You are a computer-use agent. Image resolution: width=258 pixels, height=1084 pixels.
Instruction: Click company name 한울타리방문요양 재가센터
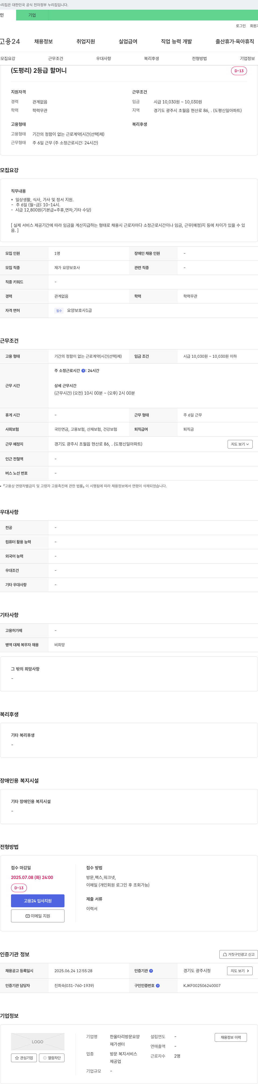pos(125,1040)
